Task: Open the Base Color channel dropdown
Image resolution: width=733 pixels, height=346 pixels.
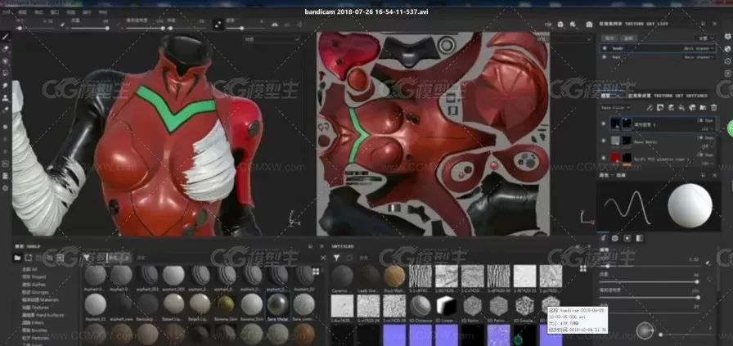Action: (616, 107)
